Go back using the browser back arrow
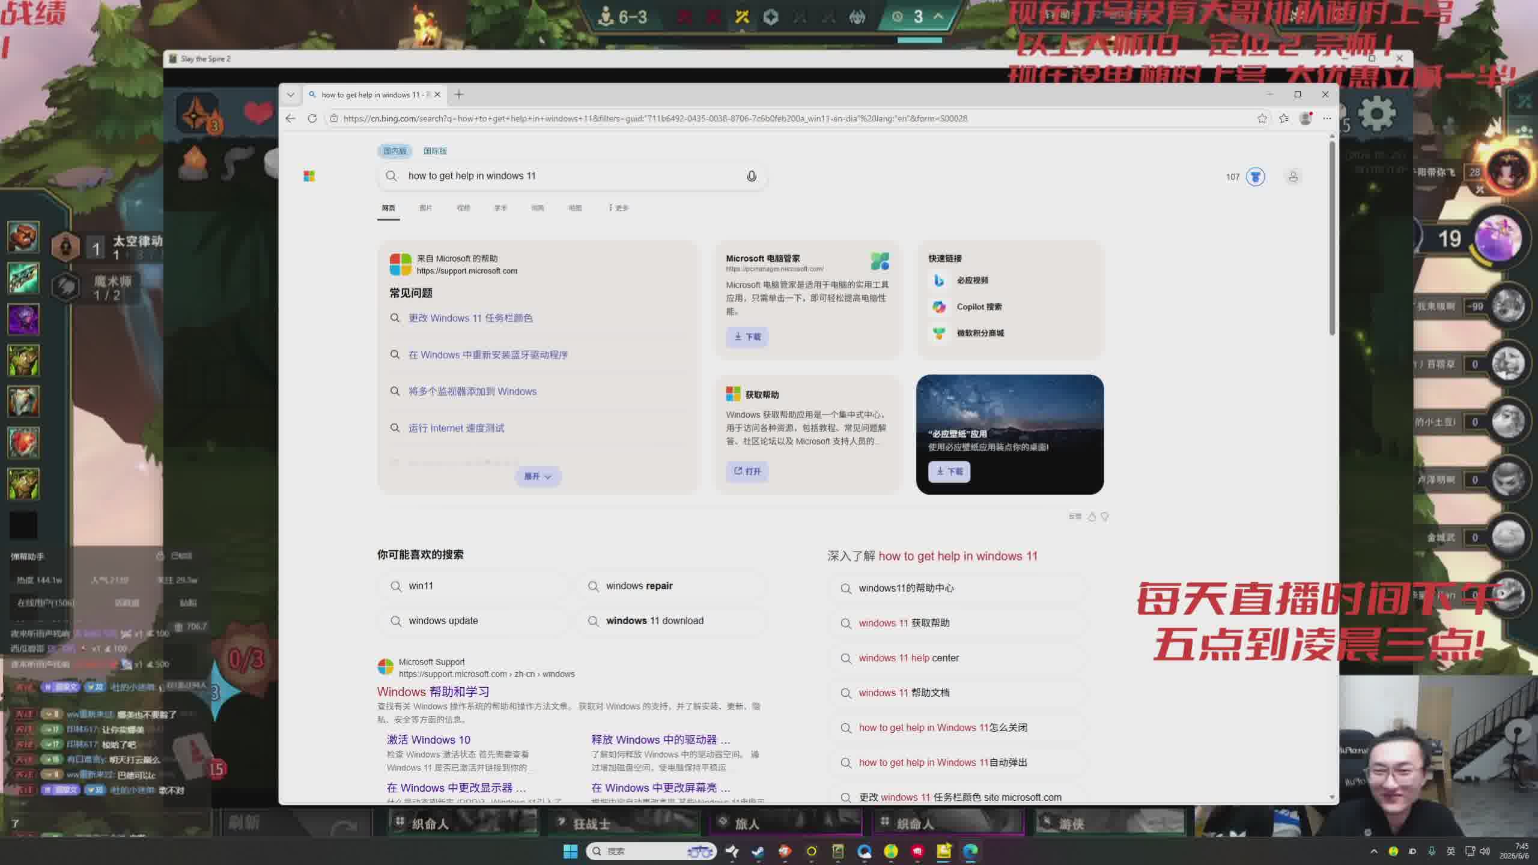 tap(291, 118)
